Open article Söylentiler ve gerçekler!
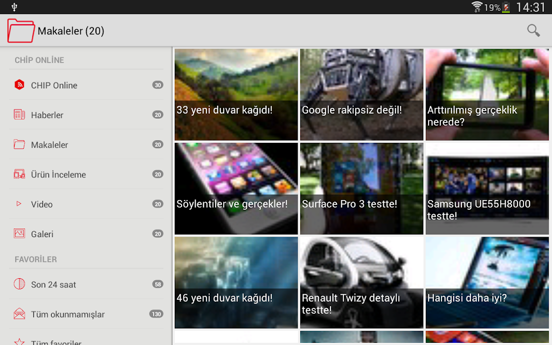The width and height of the screenshot is (552, 345). [236, 188]
